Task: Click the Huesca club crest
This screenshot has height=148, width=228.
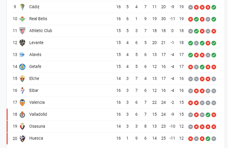Action: point(22,138)
